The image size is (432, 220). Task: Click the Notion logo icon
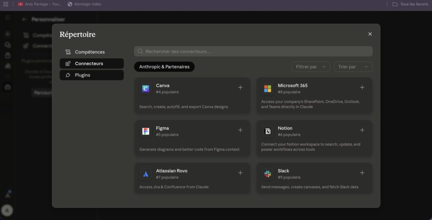coord(267,131)
